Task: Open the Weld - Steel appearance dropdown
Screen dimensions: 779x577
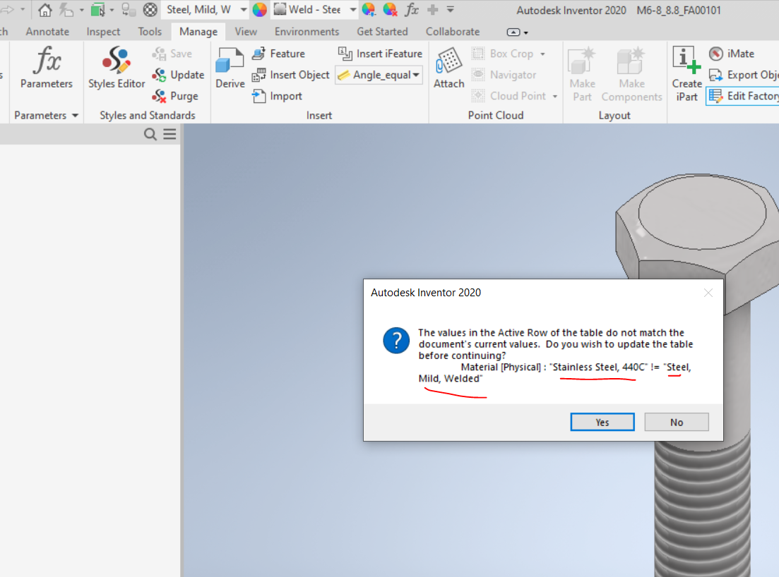Action: click(x=352, y=9)
